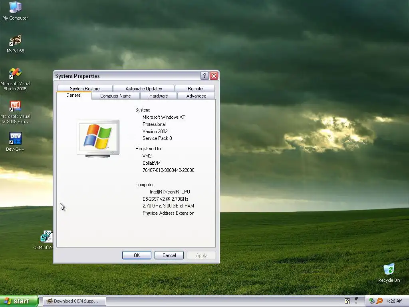This screenshot has width=409, height=307.
Task: Select the General tab
Action: (x=74, y=95)
